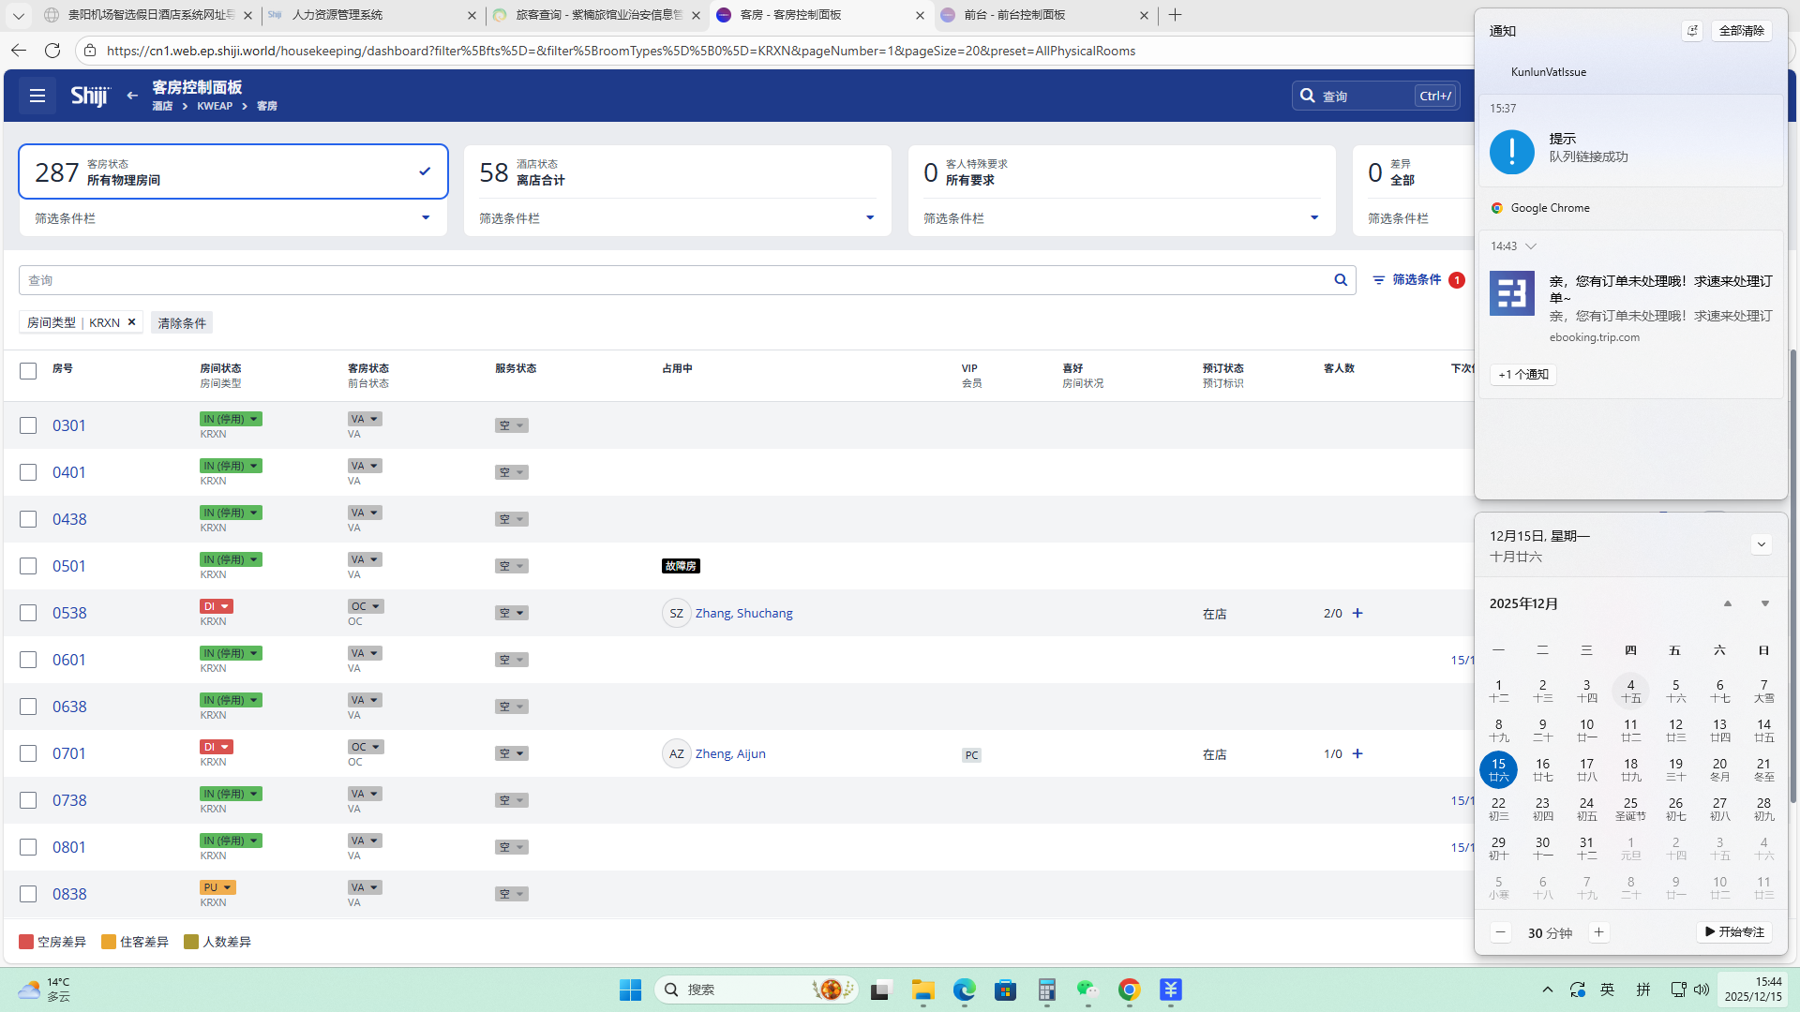The image size is (1800, 1012).
Task: Click plus icon next to 2/0 guest count
Action: [x=1357, y=613]
